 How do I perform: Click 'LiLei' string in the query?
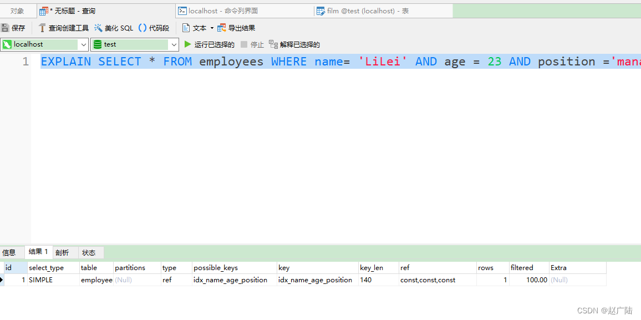(x=383, y=62)
